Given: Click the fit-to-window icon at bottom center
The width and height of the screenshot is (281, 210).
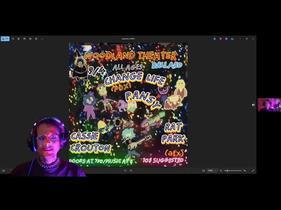Looking at the screenshot, I should click(x=125, y=171).
